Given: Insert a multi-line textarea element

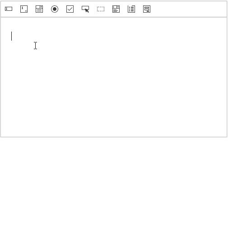Looking at the screenshot, I should (24, 9).
